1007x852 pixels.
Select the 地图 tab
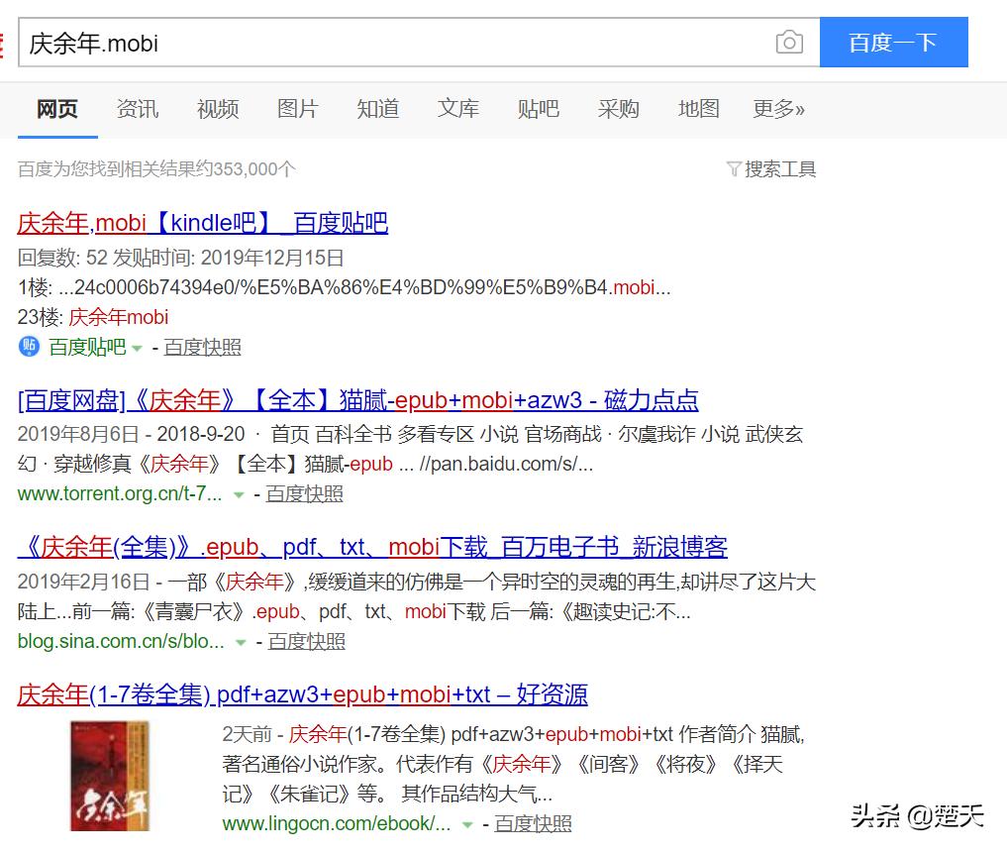point(698,109)
